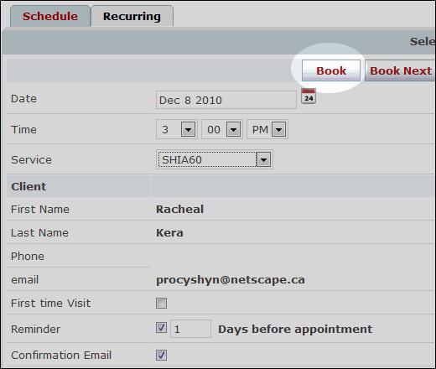
Task: Select the Schedule tab
Action: coord(50,16)
